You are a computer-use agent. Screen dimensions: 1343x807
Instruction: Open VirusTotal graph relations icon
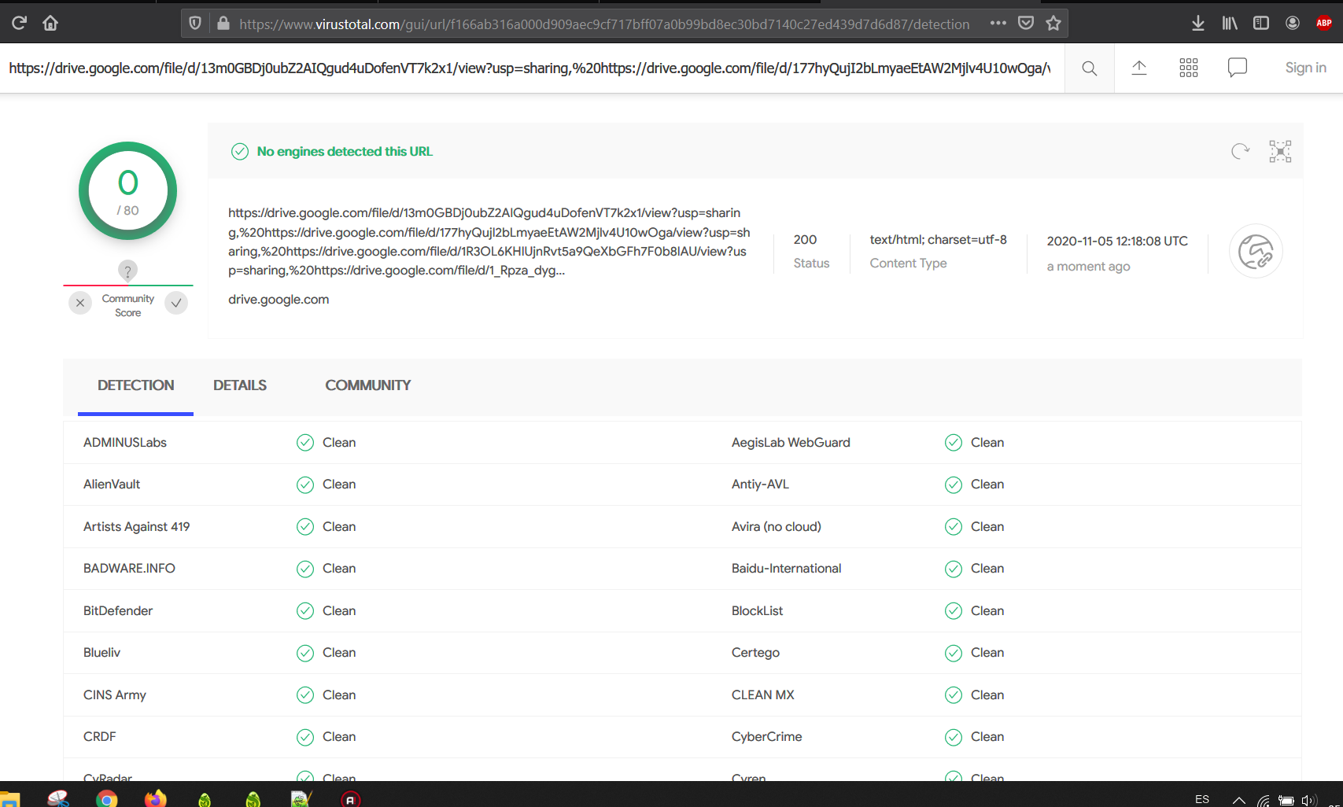coord(1281,151)
